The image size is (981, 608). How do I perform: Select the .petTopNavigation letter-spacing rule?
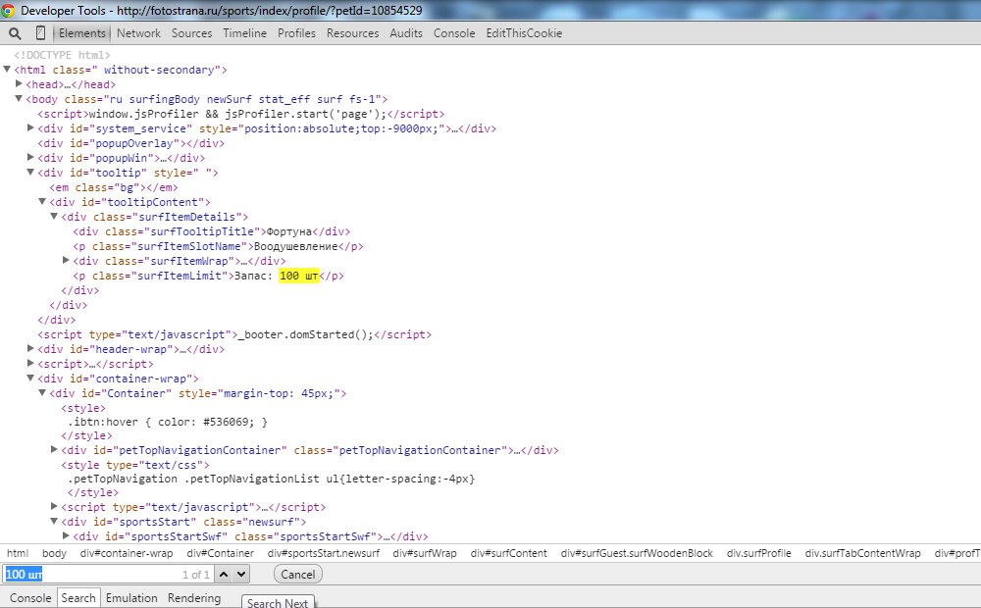click(x=272, y=479)
